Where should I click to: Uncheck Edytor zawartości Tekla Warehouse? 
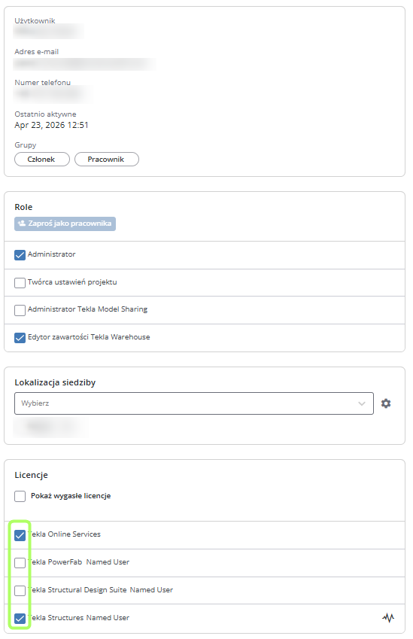point(20,338)
